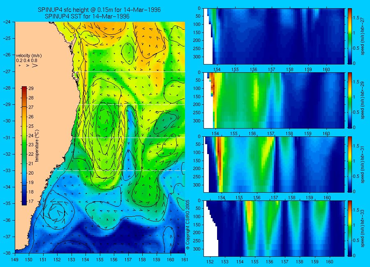
Task: Click the 300 depth tick of lat=-27 panel
Action: tap(197, 57)
